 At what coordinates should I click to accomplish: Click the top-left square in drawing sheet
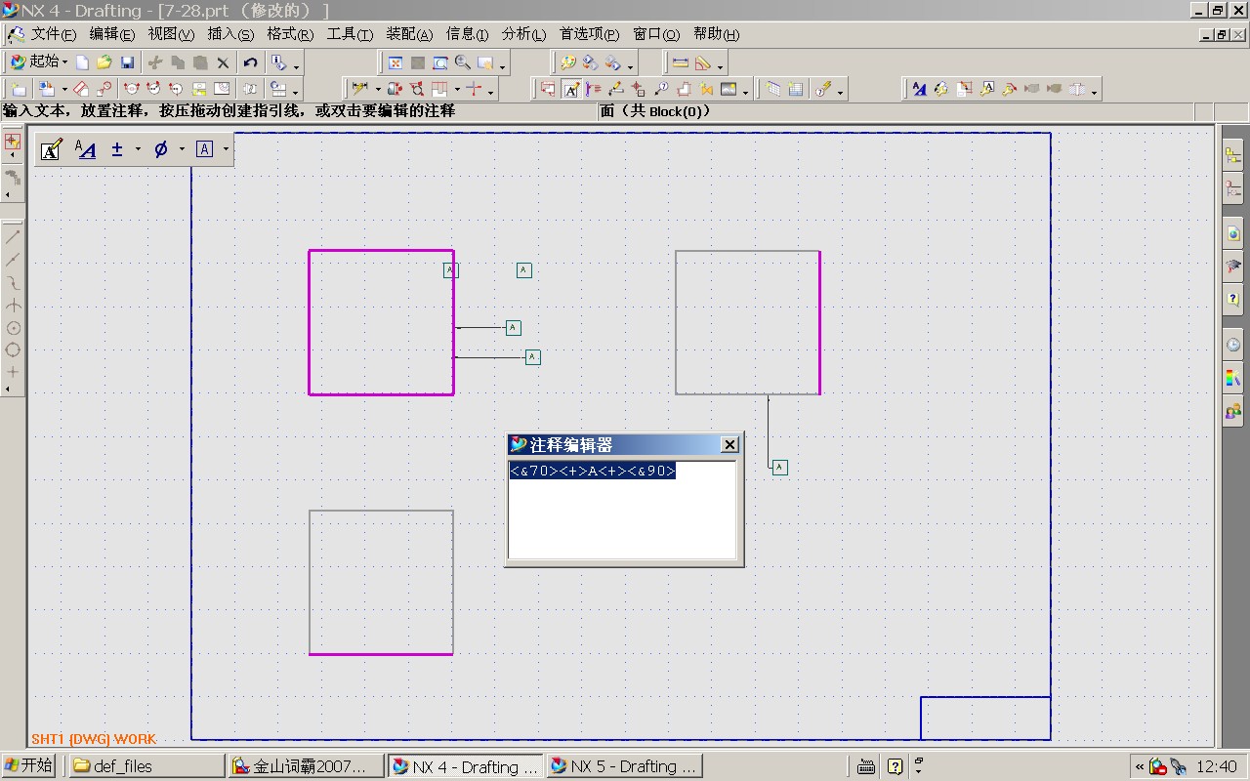click(381, 323)
